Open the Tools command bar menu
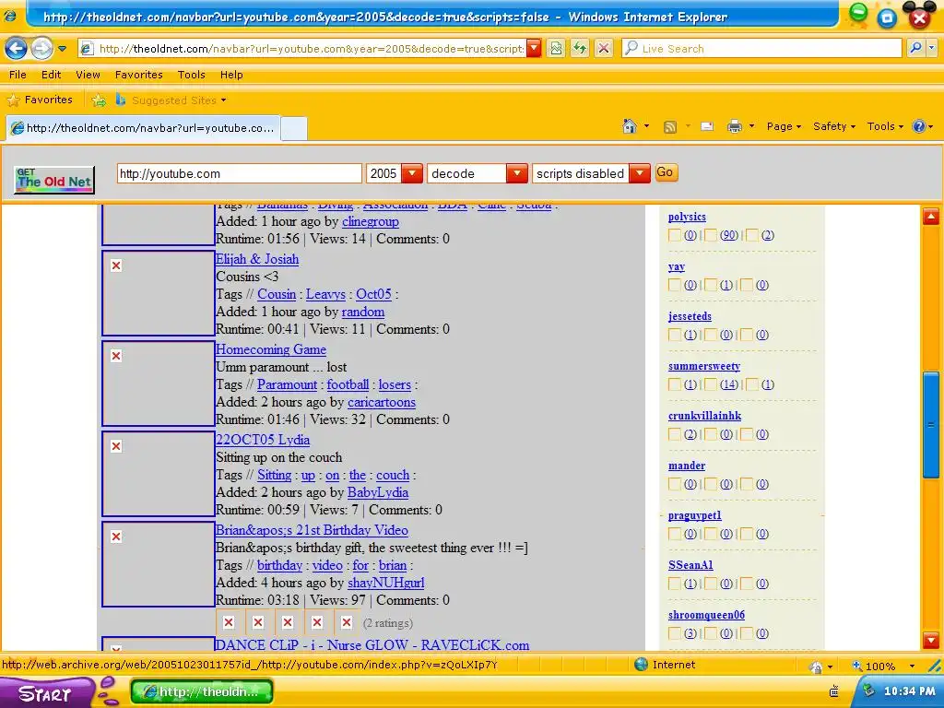This screenshot has height=708, width=944. [x=885, y=126]
